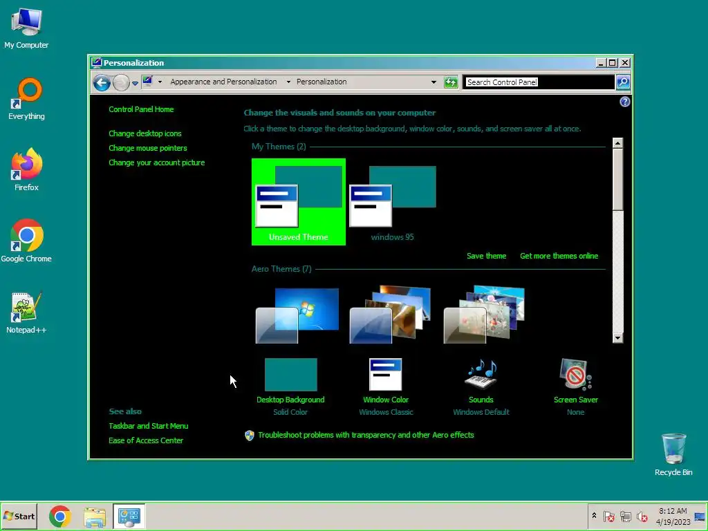708x531 pixels.
Task: Open My Computer desktop icon
Action: pos(26,28)
